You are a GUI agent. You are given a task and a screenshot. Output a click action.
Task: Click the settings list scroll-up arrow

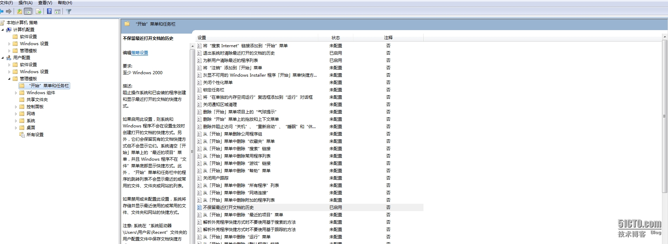point(664,36)
